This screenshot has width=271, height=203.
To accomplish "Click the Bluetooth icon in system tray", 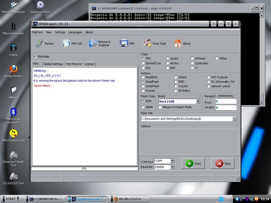I will (x=247, y=199).
